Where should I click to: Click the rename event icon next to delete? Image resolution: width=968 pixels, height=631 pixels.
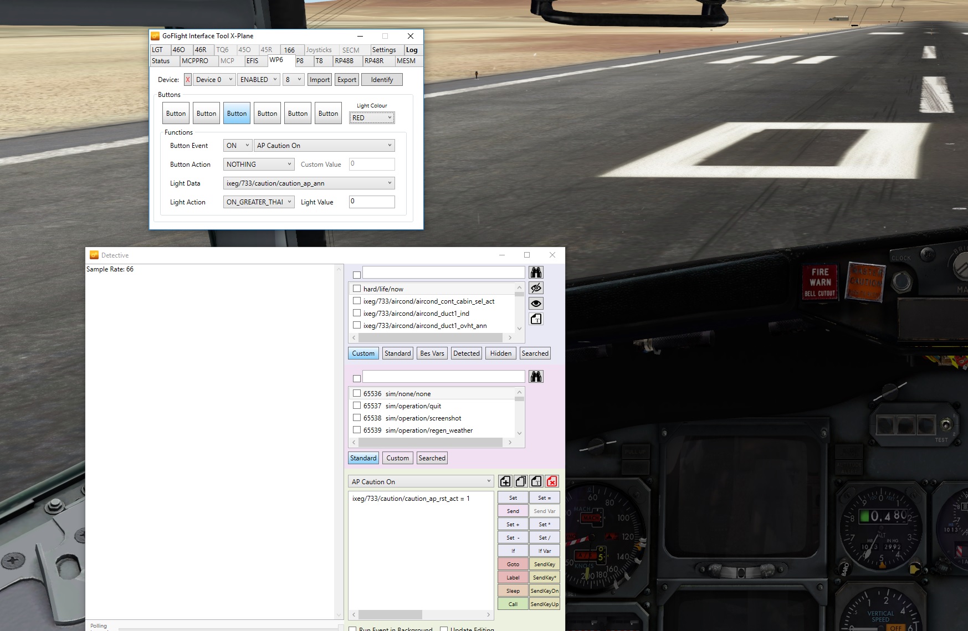[x=536, y=481]
